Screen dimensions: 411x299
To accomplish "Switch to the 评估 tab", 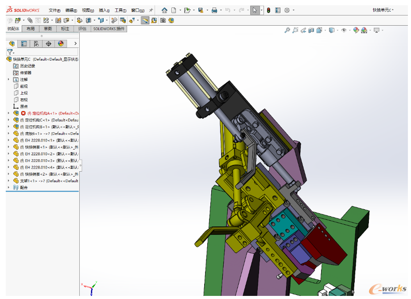I will pyautogui.click(x=82, y=29).
